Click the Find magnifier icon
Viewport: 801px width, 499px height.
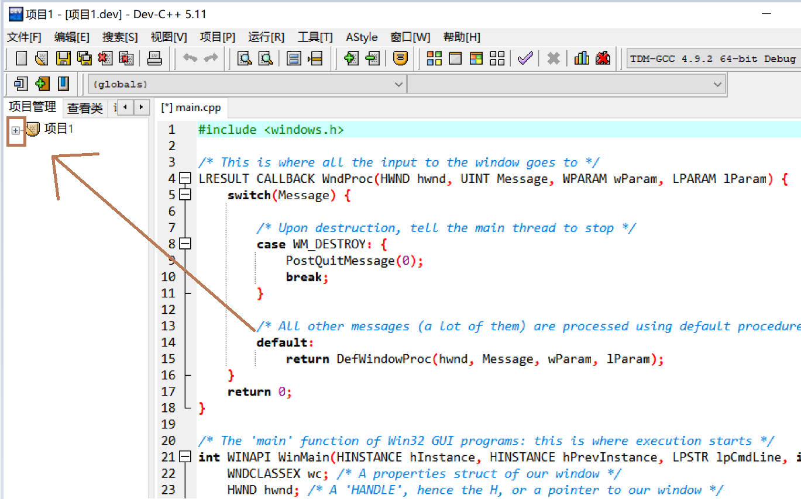(x=245, y=58)
